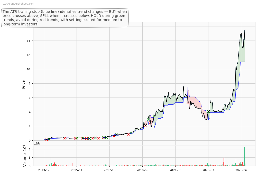Click the Price axis title
This screenshot has height=174, width=258.
23,84
